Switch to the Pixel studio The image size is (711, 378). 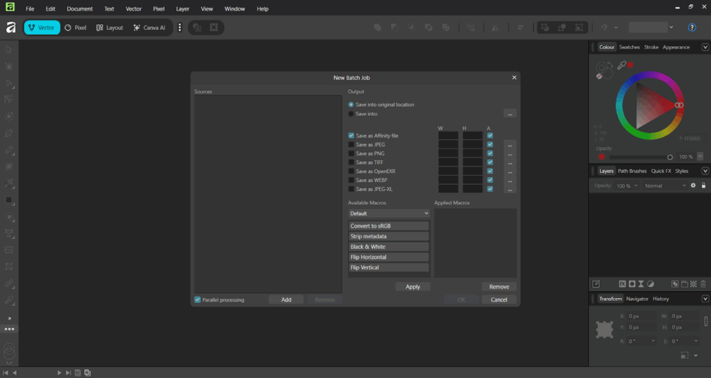(76, 28)
